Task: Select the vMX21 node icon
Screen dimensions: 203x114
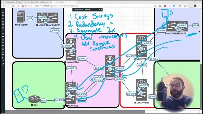Action: 182,26
